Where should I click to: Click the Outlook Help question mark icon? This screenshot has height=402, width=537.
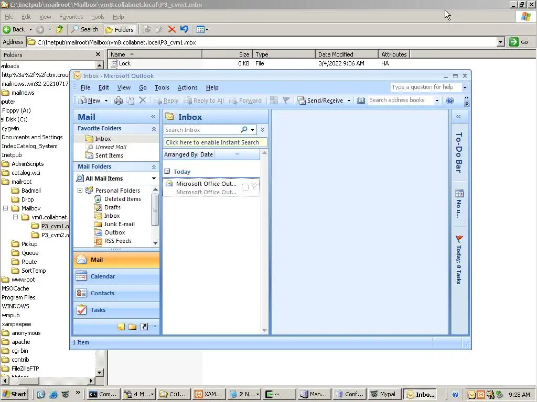(450, 100)
